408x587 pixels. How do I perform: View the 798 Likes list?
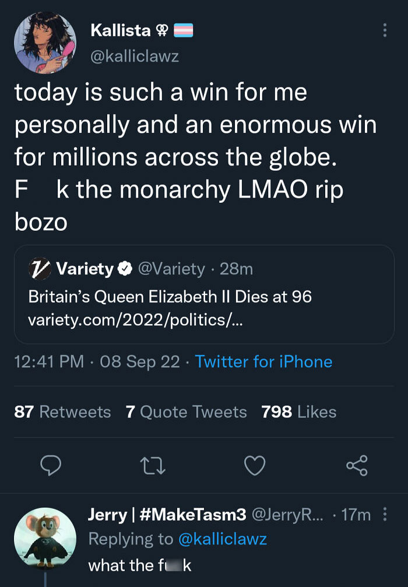point(299,412)
